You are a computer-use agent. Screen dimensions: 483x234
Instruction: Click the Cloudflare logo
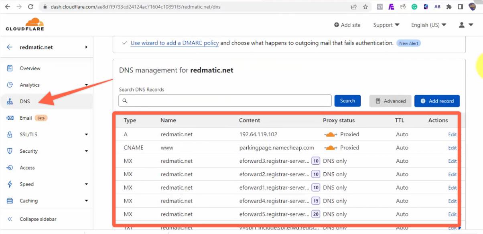[x=25, y=24]
